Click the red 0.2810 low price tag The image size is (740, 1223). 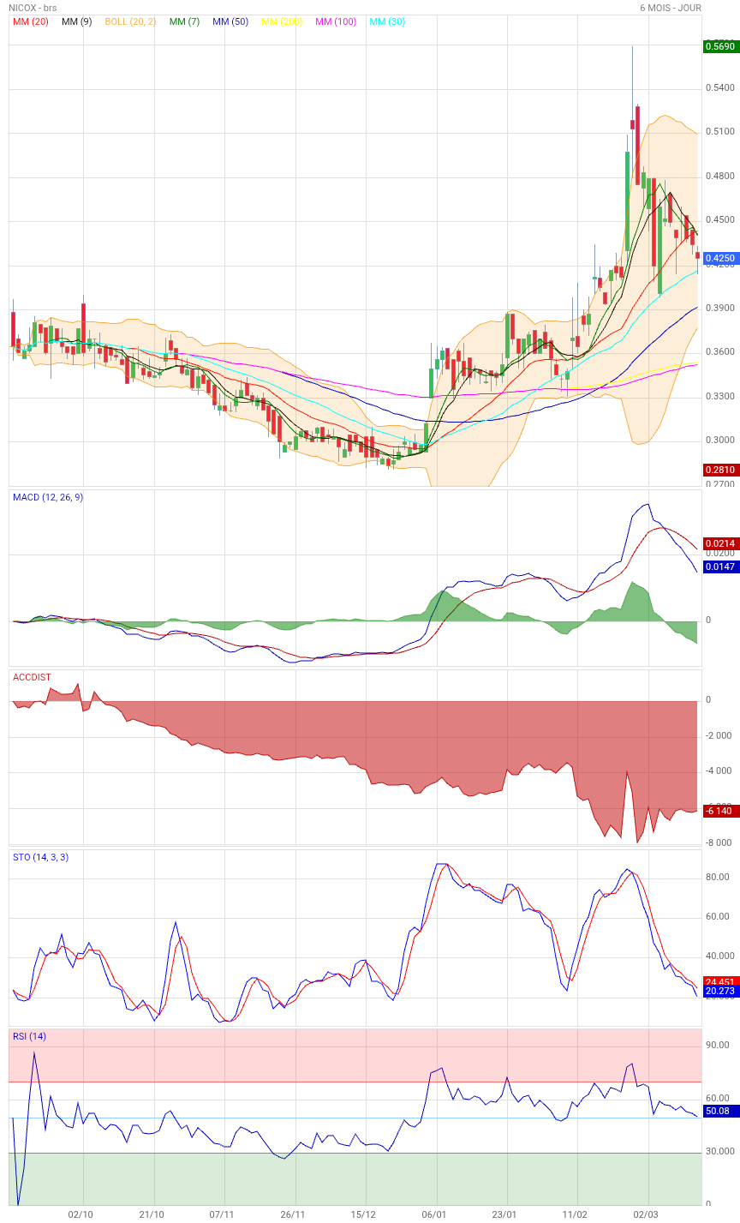(x=719, y=470)
